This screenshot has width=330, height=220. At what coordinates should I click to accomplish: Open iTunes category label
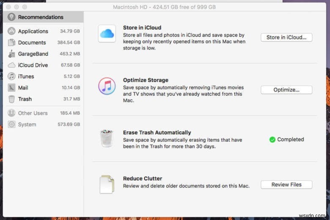(26, 76)
